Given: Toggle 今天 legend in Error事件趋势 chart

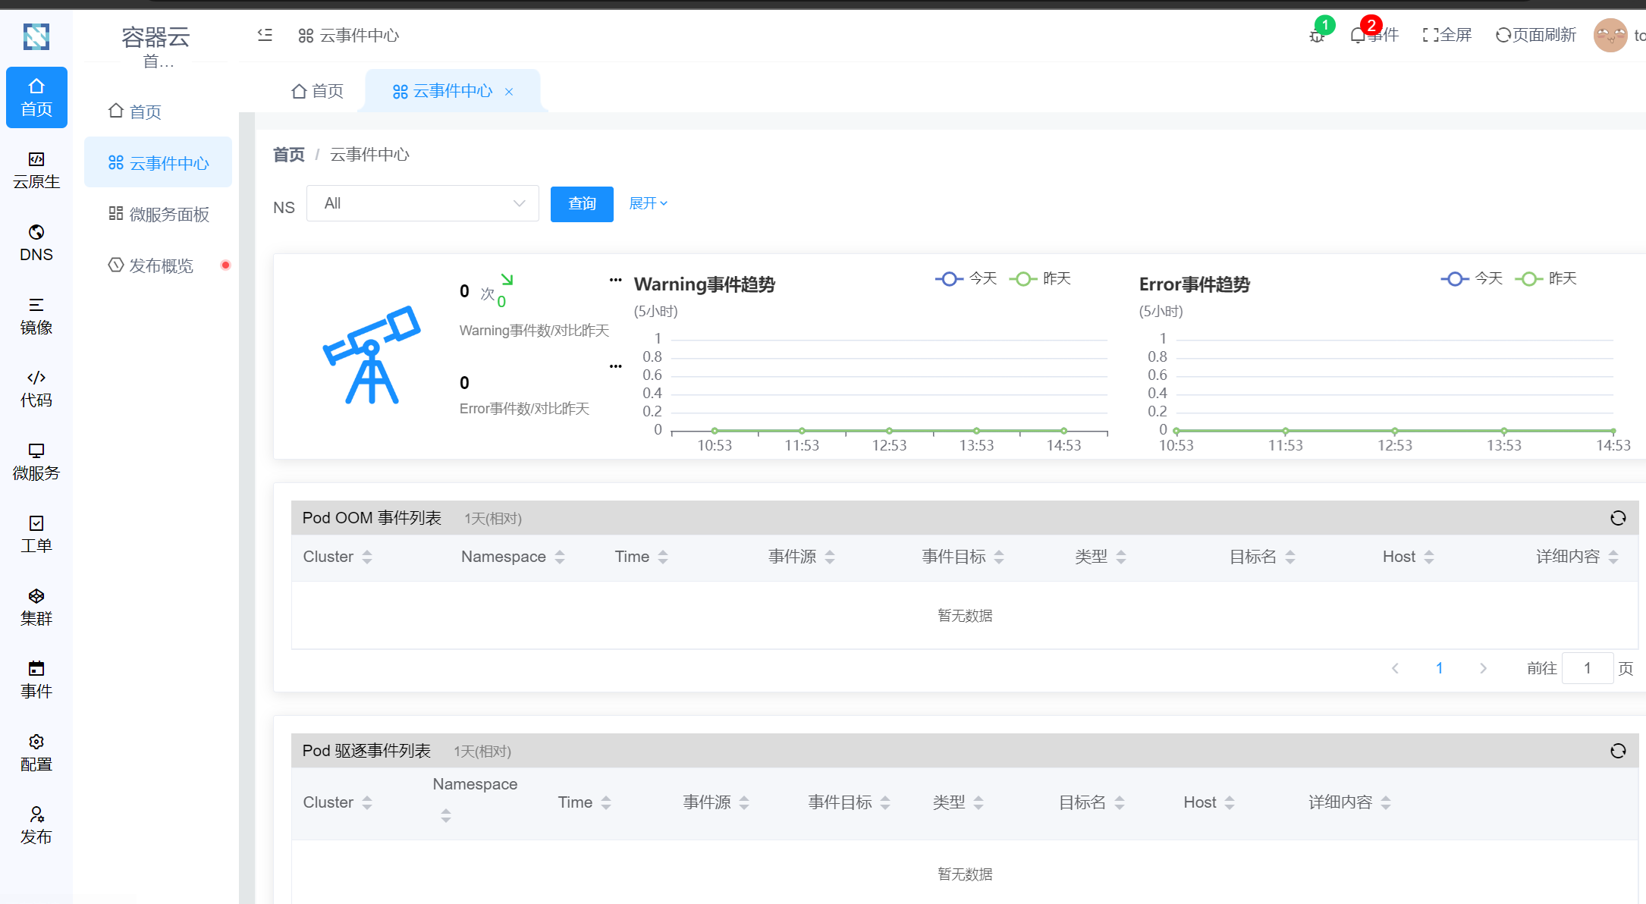Looking at the screenshot, I should click(1472, 278).
